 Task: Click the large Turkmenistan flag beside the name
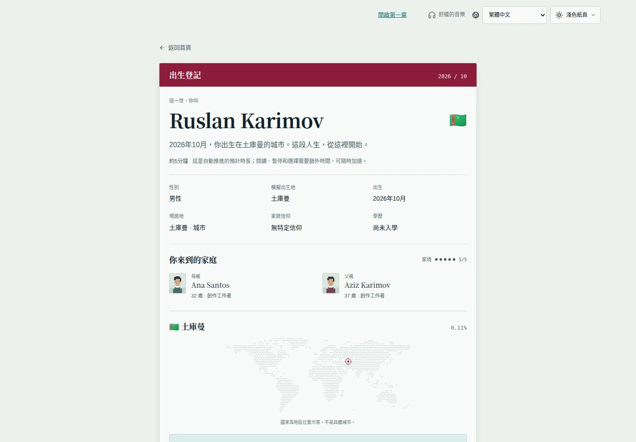coord(458,120)
